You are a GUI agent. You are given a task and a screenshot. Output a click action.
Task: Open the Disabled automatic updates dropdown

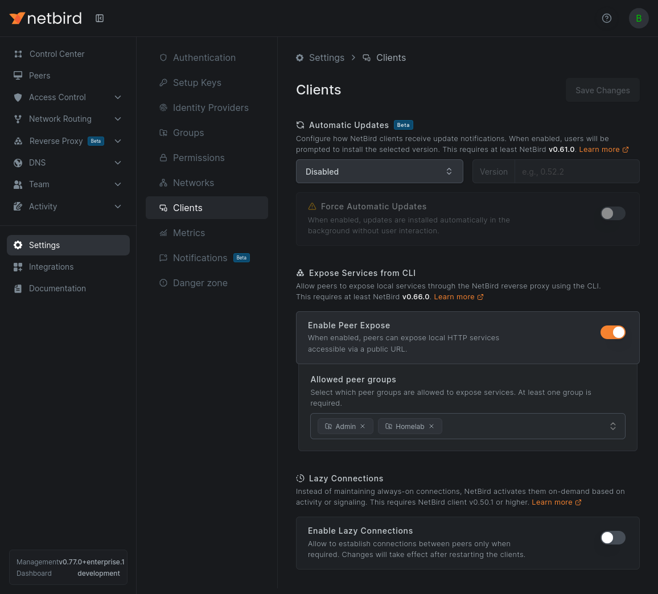pyautogui.click(x=379, y=171)
